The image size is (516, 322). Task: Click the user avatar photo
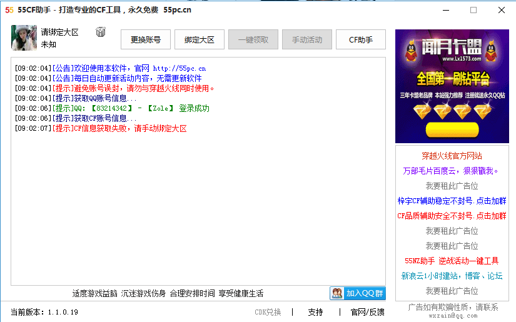coord(24,38)
